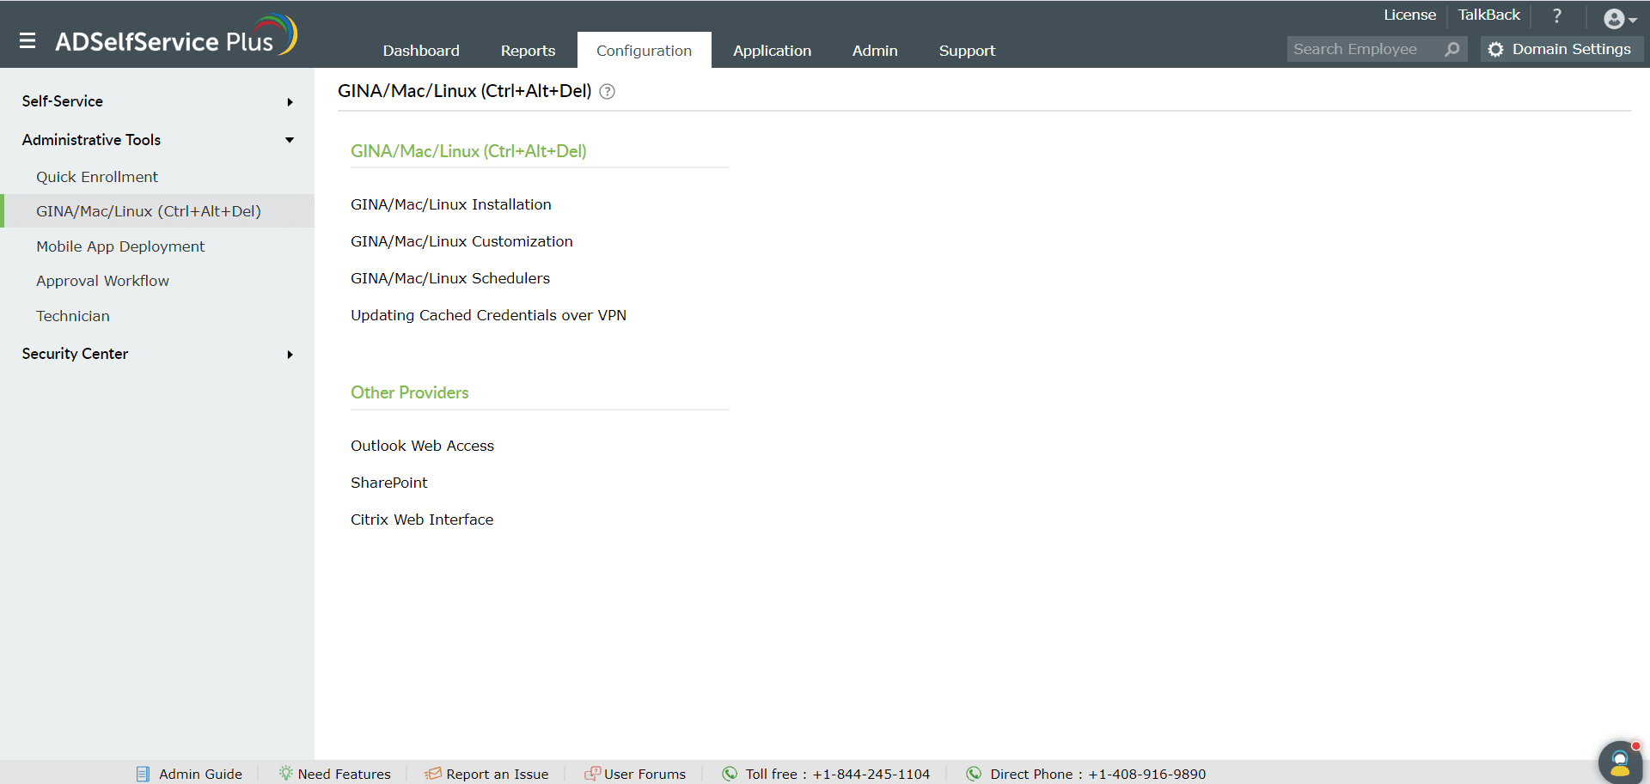
Task: Open the live chat support icon
Action: click(x=1619, y=762)
